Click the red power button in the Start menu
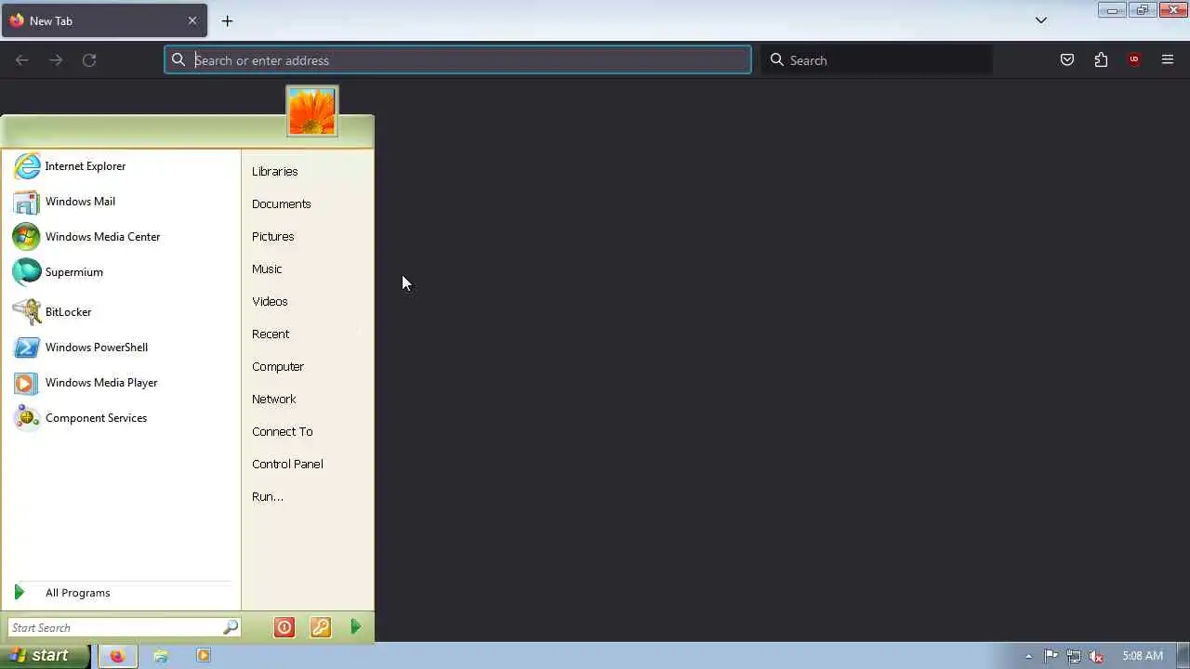1190x669 pixels. click(x=284, y=628)
